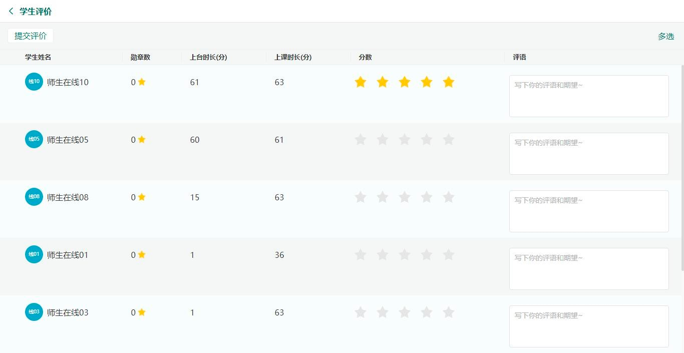This screenshot has height=353, width=684.
Task: Change 师生在线10 score to two stars
Action: [383, 82]
